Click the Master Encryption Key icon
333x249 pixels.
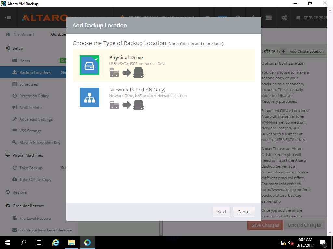(x=15, y=142)
